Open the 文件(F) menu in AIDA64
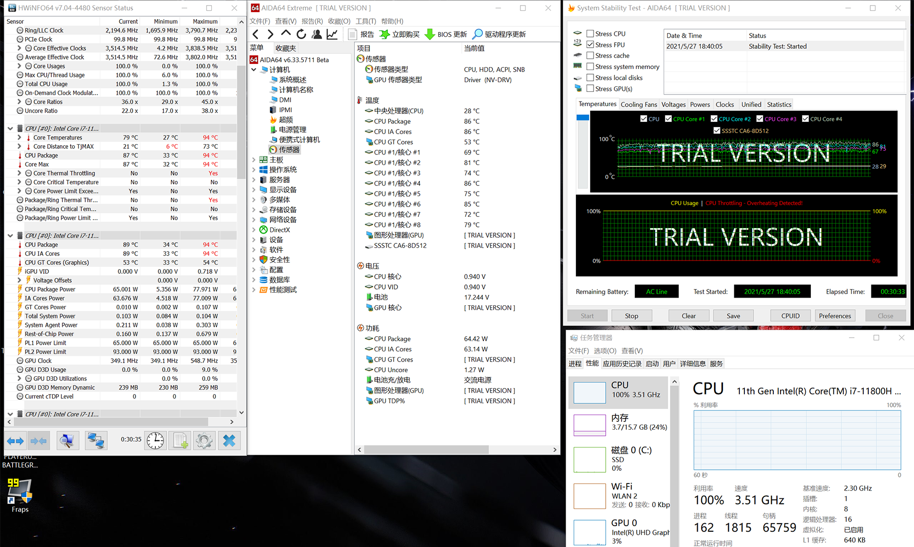 tap(259, 21)
